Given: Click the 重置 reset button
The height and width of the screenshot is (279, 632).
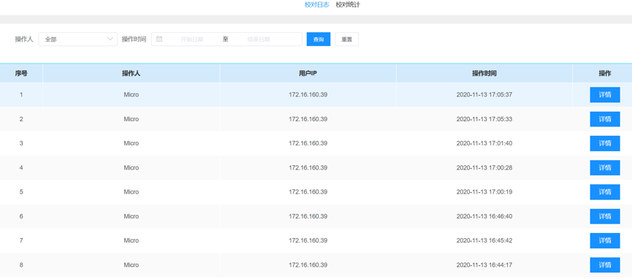Looking at the screenshot, I should pos(346,39).
